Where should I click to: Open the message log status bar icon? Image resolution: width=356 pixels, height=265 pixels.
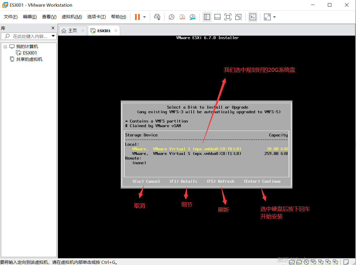pyautogui.click(x=346, y=262)
